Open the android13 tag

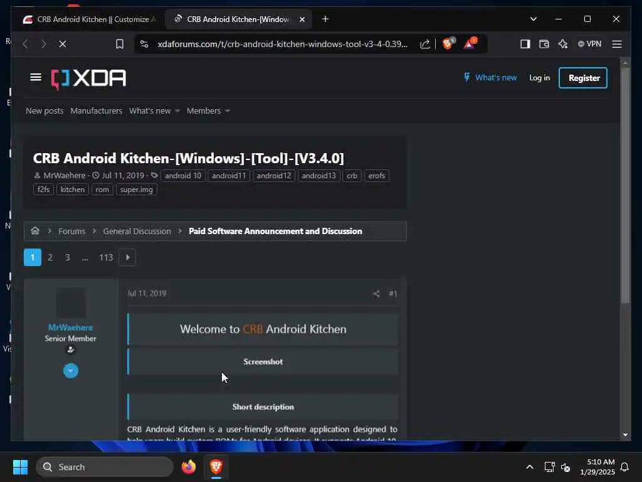(318, 176)
